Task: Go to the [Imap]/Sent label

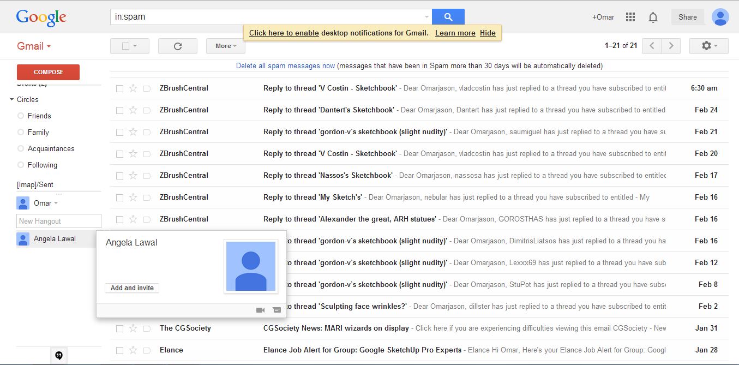Action: point(35,184)
